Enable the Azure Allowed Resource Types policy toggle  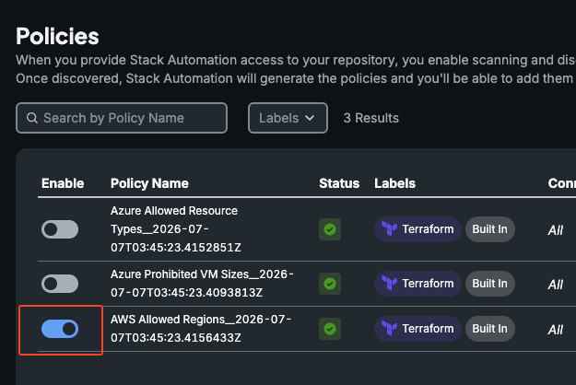click(60, 229)
